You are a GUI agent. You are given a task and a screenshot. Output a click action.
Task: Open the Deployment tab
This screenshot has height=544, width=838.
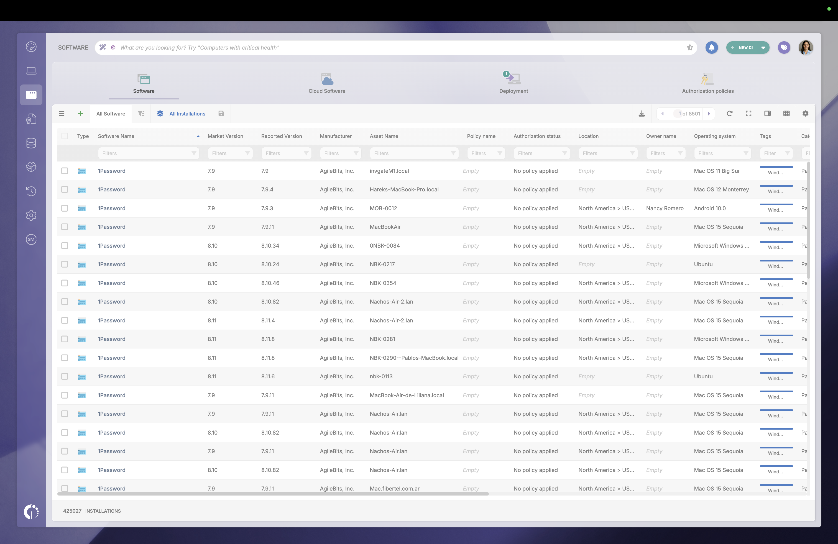pyautogui.click(x=513, y=83)
